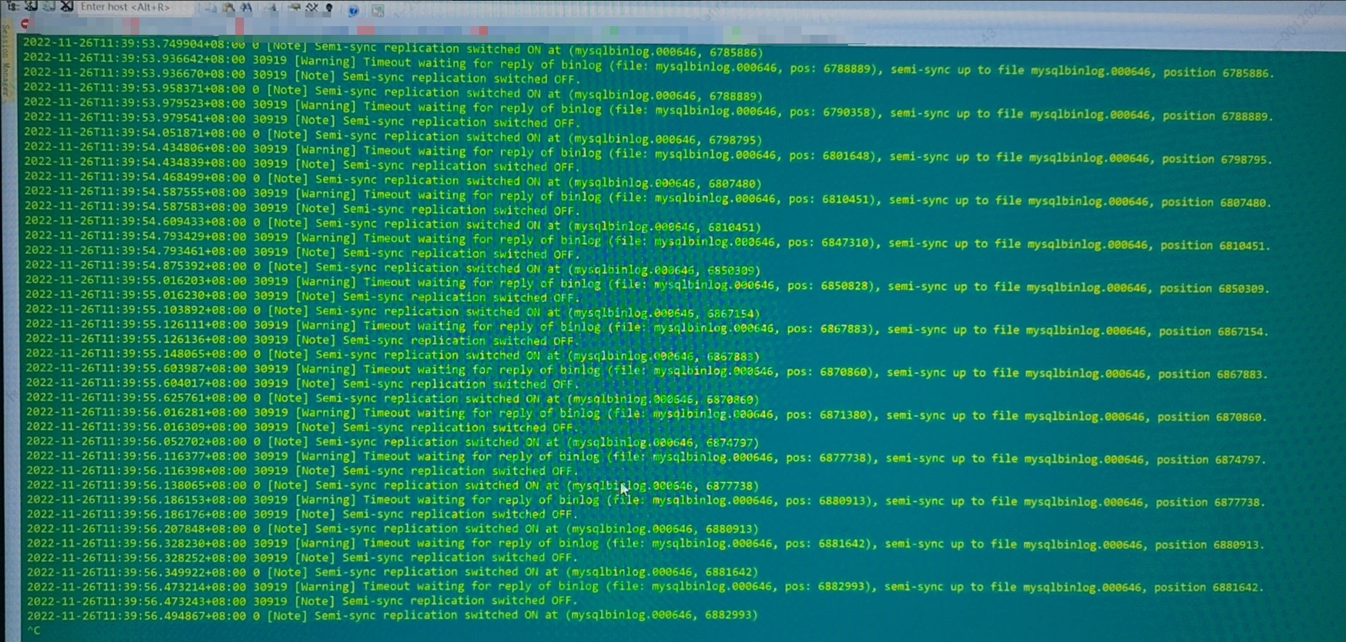Screen dimensions: 1346x642
Task: Click the Quick Connect toolbar icon
Action: pos(31,6)
